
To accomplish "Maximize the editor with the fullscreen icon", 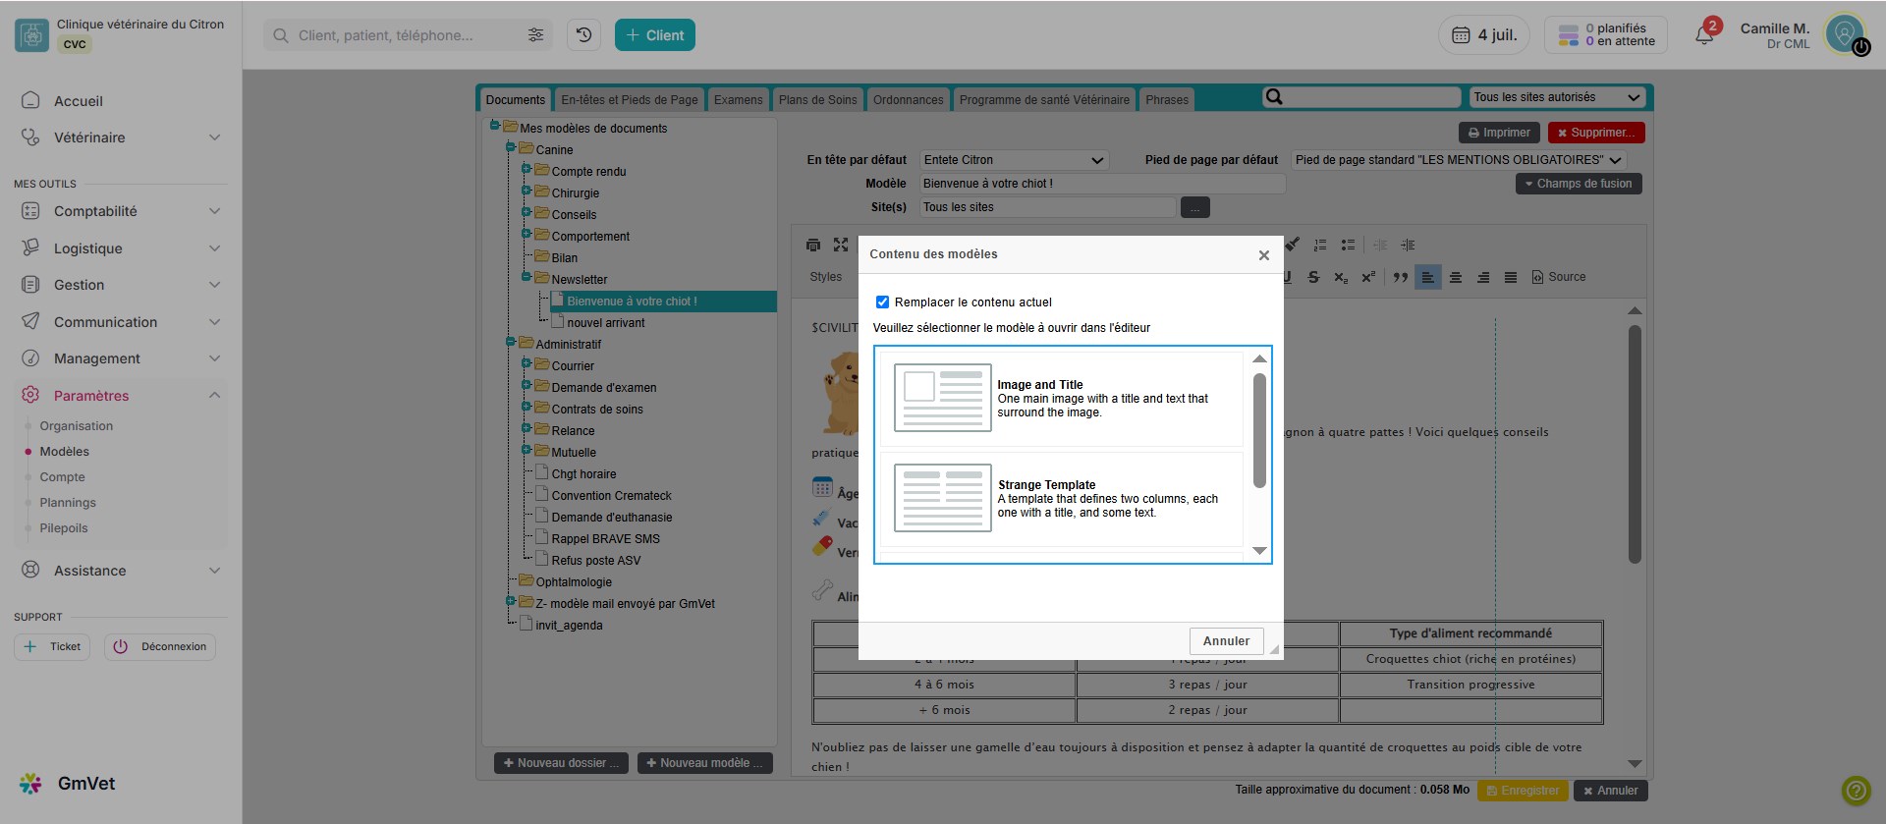I will 841,245.
